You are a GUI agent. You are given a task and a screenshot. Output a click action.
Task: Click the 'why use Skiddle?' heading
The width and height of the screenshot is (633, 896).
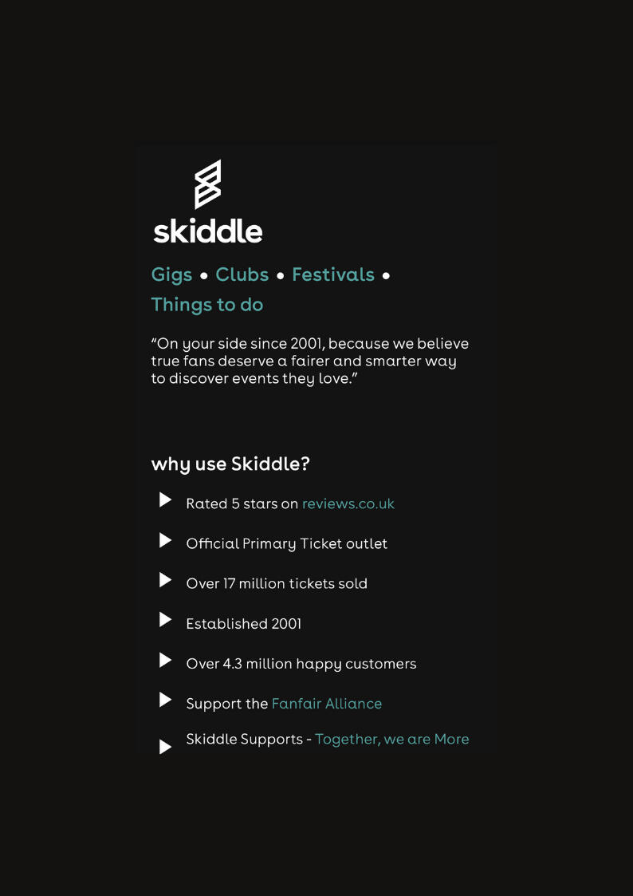tap(230, 464)
